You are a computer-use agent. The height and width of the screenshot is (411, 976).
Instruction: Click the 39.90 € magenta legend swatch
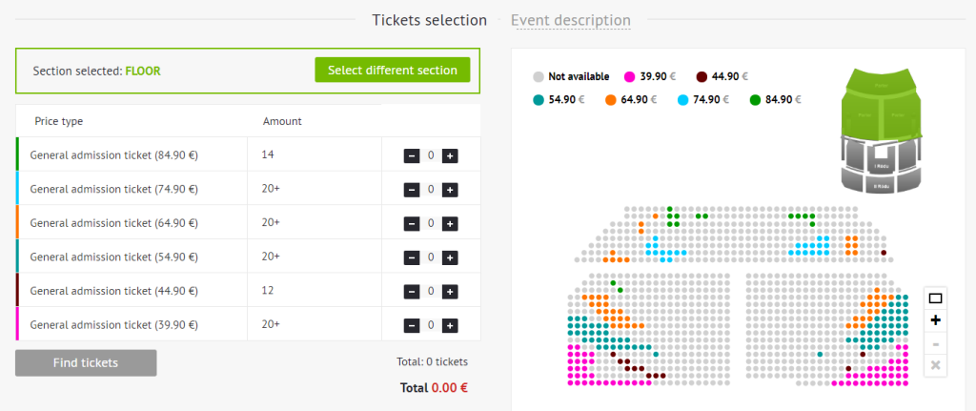(629, 77)
